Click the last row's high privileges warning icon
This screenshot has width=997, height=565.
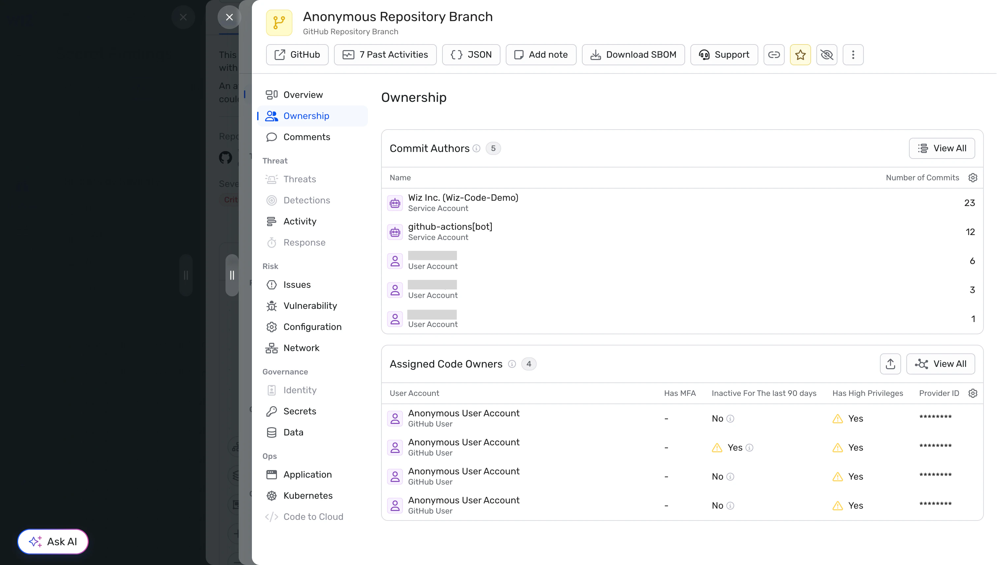click(x=837, y=506)
